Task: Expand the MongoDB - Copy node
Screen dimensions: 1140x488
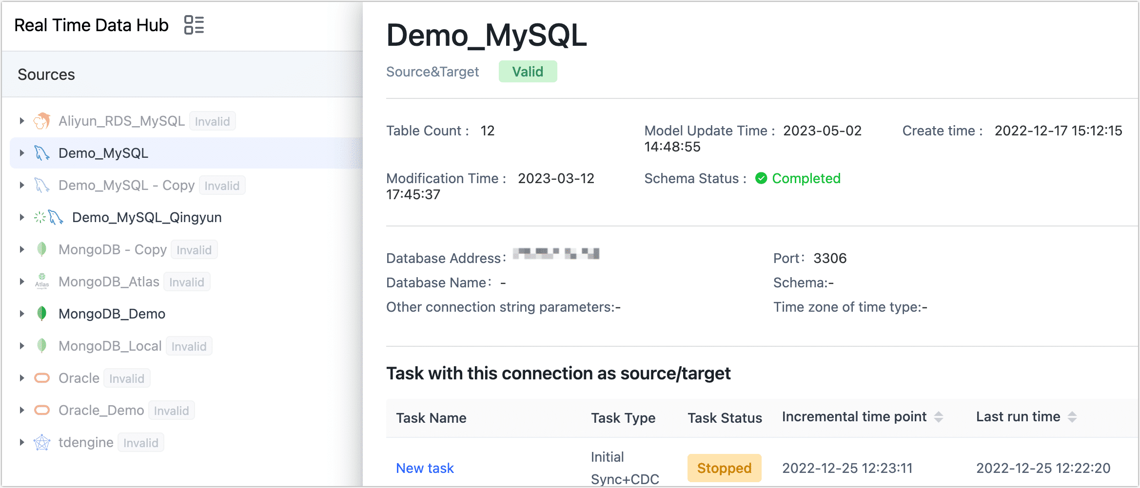Action: [x=21, y=249]
